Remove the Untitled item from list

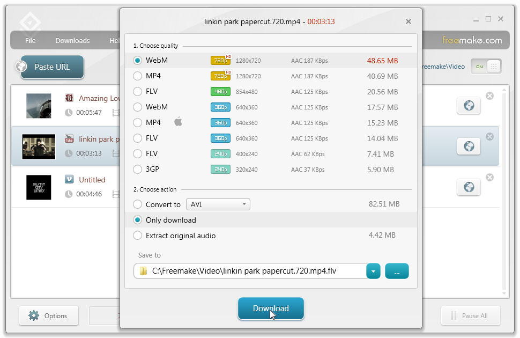[x=489, y=177]
